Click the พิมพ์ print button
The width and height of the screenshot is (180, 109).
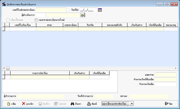point(92,104)
